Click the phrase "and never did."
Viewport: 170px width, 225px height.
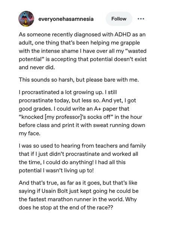tap(37, 67)
